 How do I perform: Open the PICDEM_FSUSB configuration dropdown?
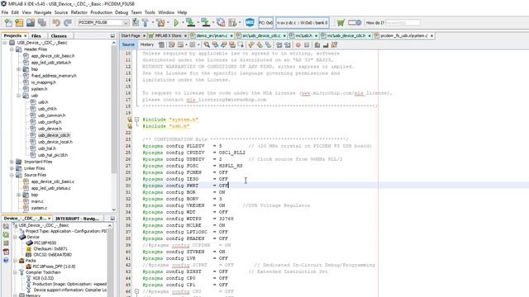coord(126,22)
